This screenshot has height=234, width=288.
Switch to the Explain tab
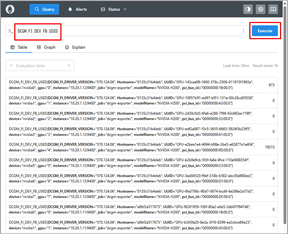[x=75, y=47]
